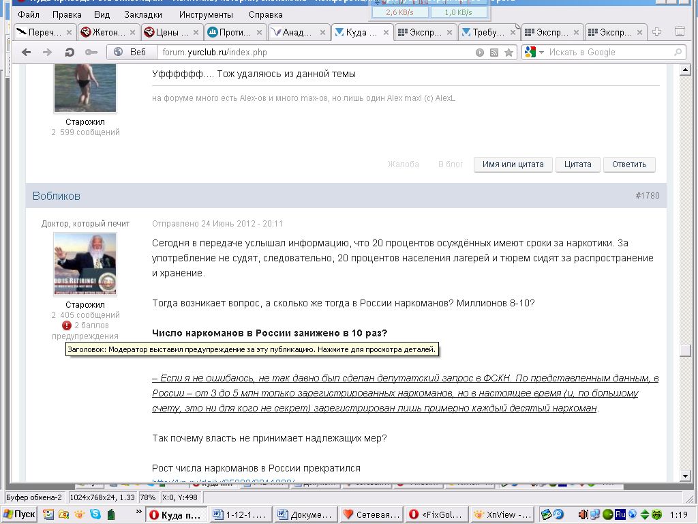Click the vertical scrollbar down arrow
The height and width of the screenshot is (524, 698).
pyautogui.click(x=685, y=476)
